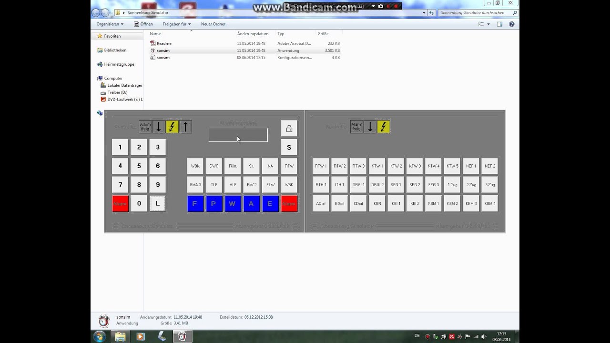Select the RTH 1 button
The image size is (610, 343).
[321, 185]
